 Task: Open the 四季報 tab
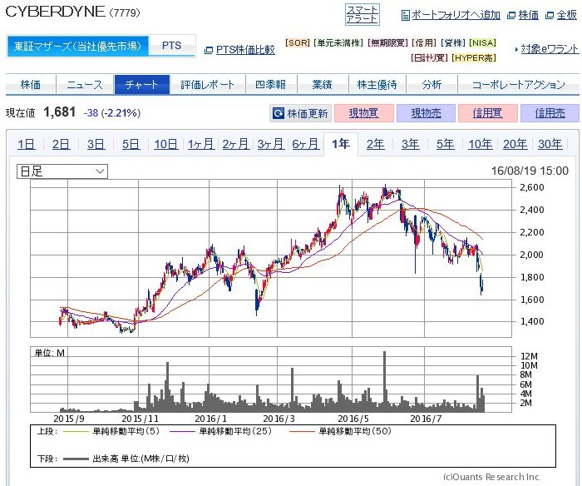(x=271, y=84)
